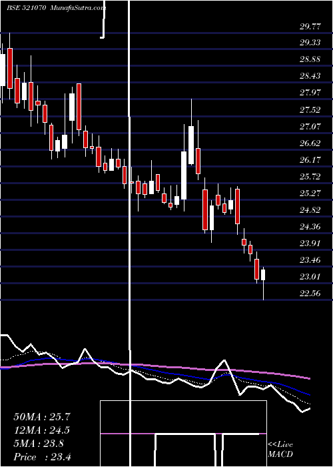Click the 5MA : 23.8 readout
Screen dimensions: 333x467
[x=39, y=444]
